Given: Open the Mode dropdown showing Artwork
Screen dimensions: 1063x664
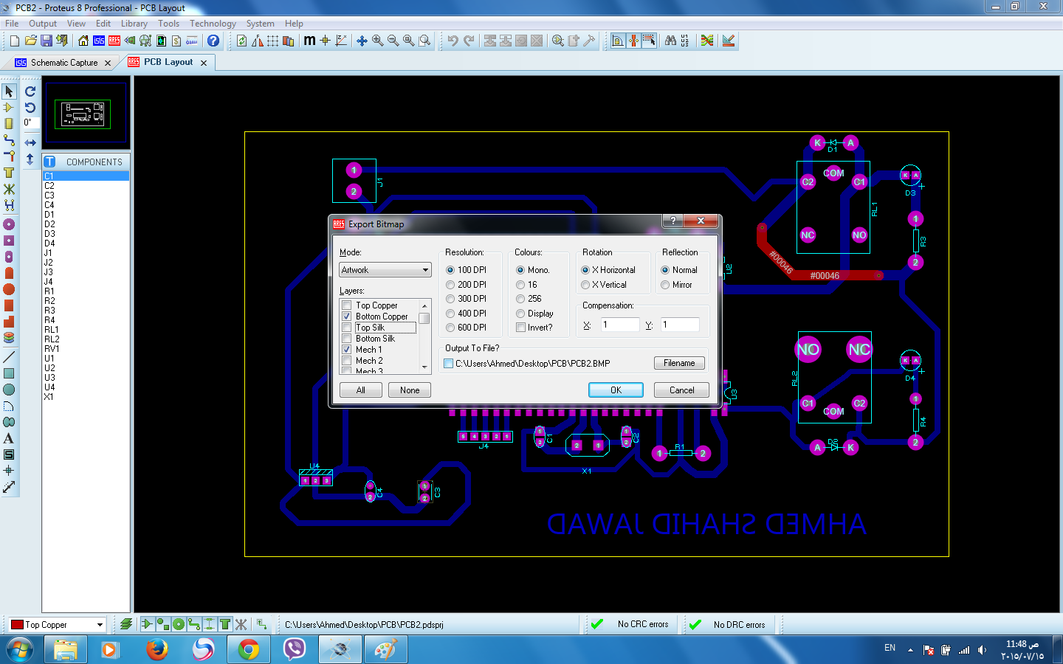Looking at the screenshot, I should 385,270.
